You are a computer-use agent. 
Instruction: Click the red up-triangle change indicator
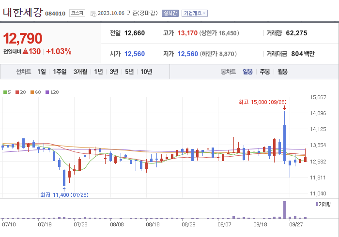point(25,51)
